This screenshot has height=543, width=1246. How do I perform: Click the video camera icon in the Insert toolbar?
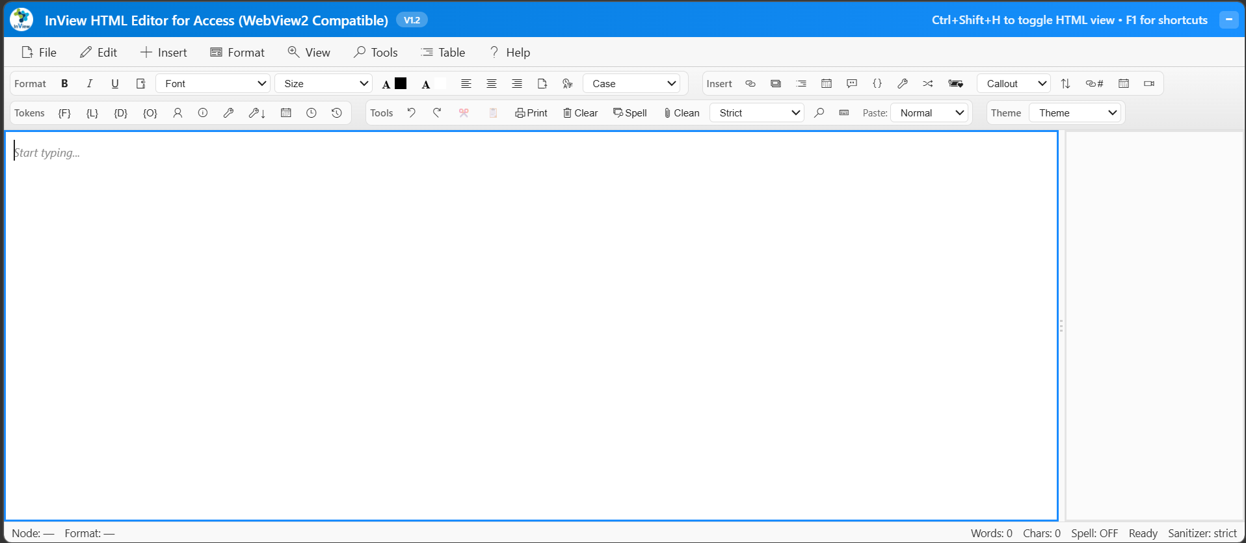pyautogui.click(x=1149, y=83)
